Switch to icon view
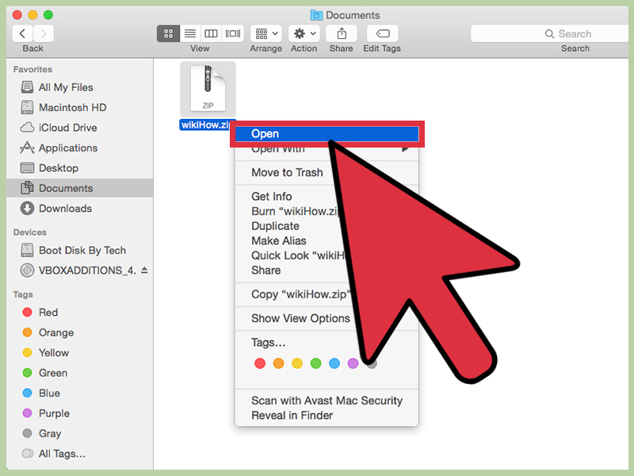The height and width of the screenshot is (476, 634). 168,33
